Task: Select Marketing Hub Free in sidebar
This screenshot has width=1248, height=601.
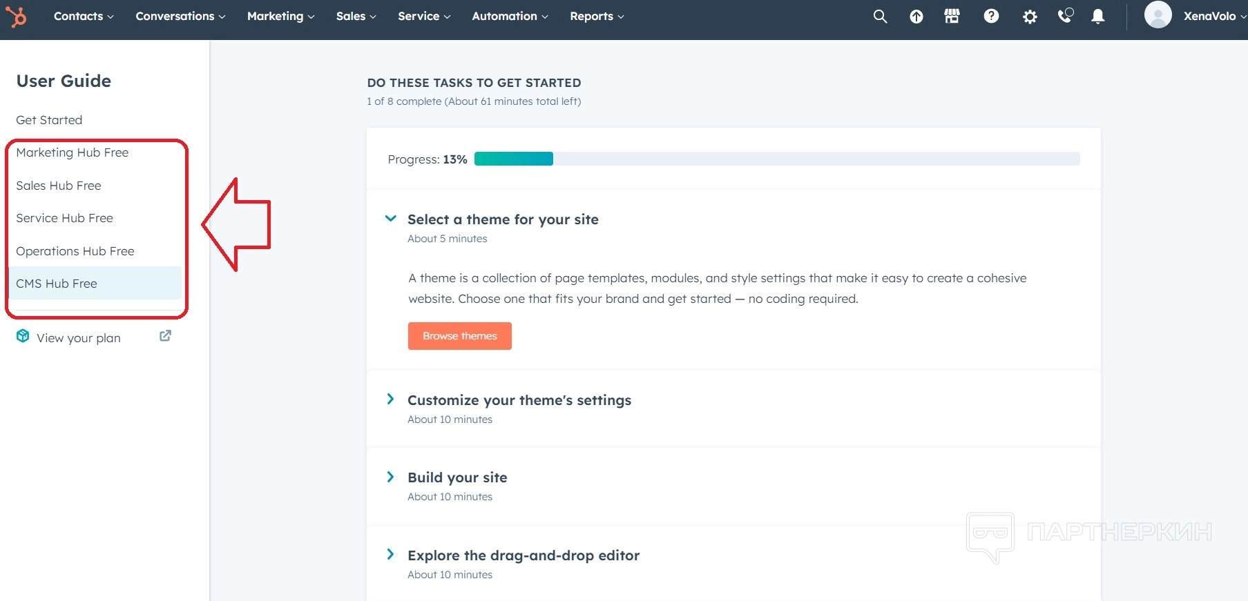Action: pos(73,152)
